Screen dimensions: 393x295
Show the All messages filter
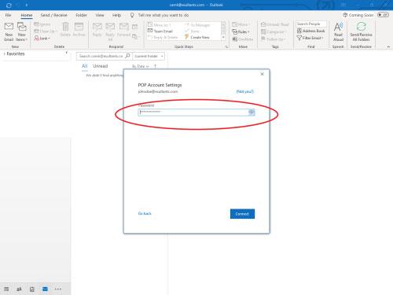pyautogui.click(x=85, y=66)
